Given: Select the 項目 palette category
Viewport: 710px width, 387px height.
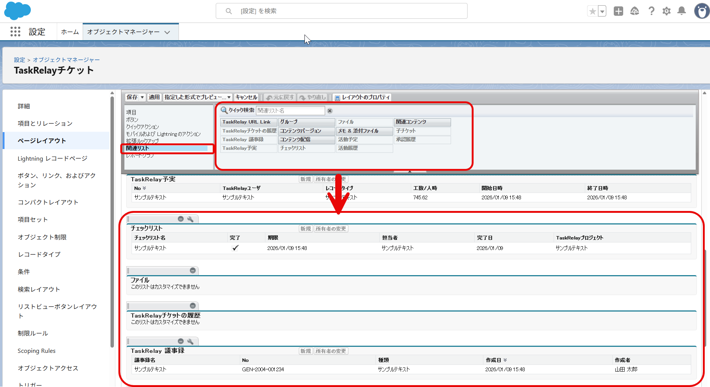Looking at the screenshot, I should [x=131, y=112].
